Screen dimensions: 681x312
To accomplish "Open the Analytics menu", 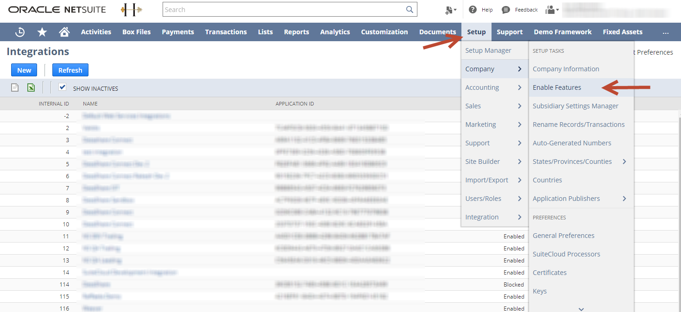I will [335, 32].
